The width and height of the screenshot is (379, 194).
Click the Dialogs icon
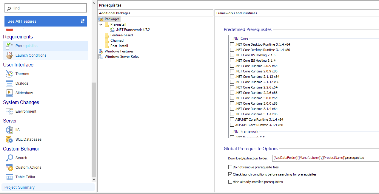pos(10,83)
